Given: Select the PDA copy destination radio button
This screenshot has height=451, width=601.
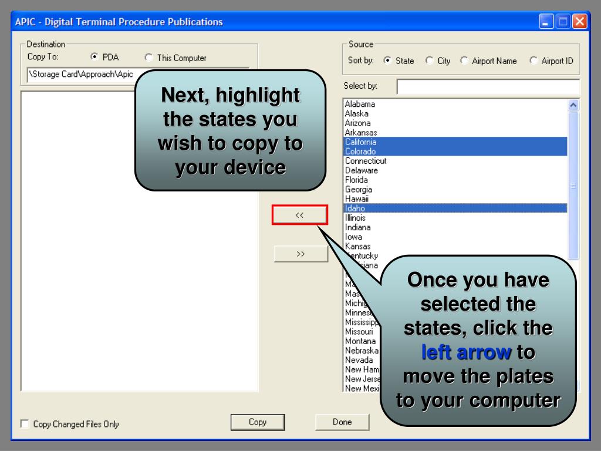Looking at the screenshot, I should [x=94, y=57].
